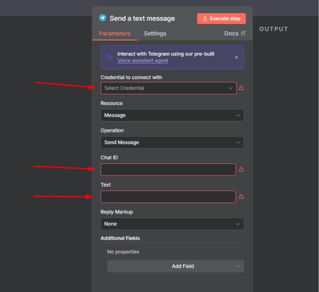Image resolution: width=319 pixels, height=292 pixels.
Task: Expand the Resource dropdown set to Message
Action: pos(172,115)
